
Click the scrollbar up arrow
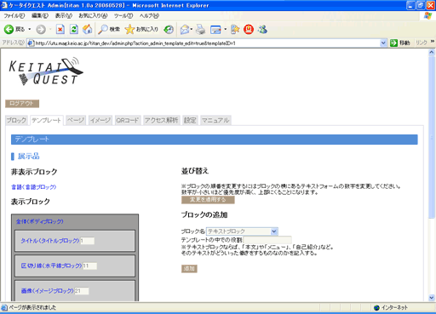coord(432,52)
